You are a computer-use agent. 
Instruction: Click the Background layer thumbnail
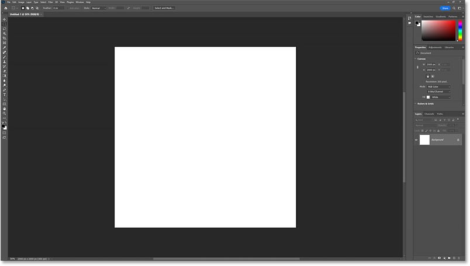coord(424,140)
